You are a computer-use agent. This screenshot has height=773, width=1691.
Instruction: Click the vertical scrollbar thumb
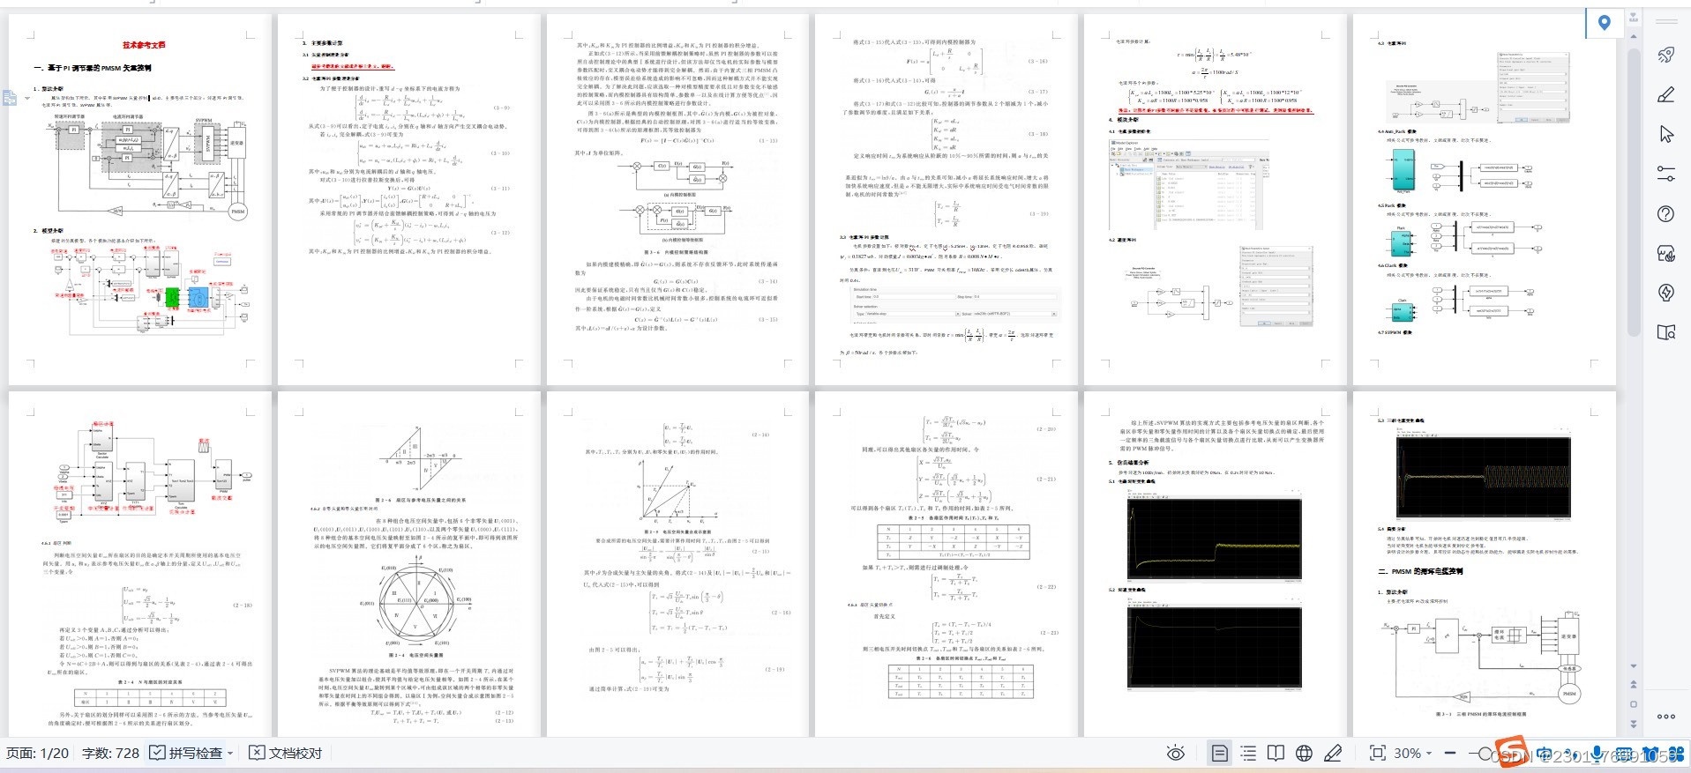[x=1634, y=192]
